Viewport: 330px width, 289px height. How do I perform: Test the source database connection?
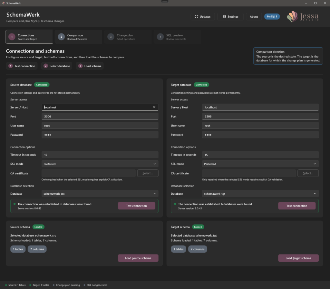137,206
